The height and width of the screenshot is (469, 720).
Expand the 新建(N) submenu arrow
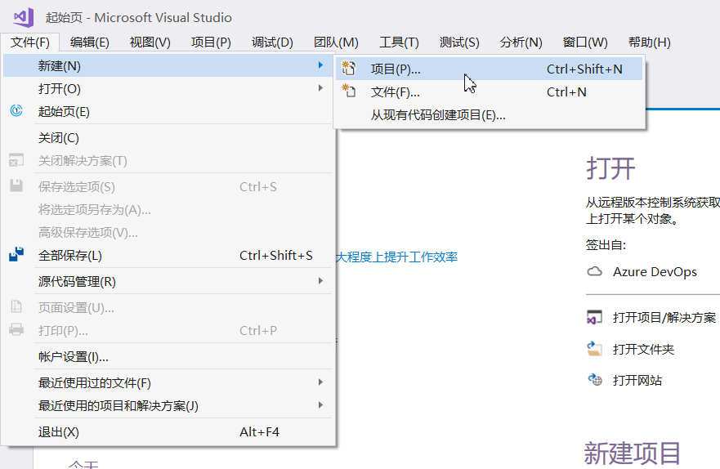pyautogui.click(x=320, y=65)
